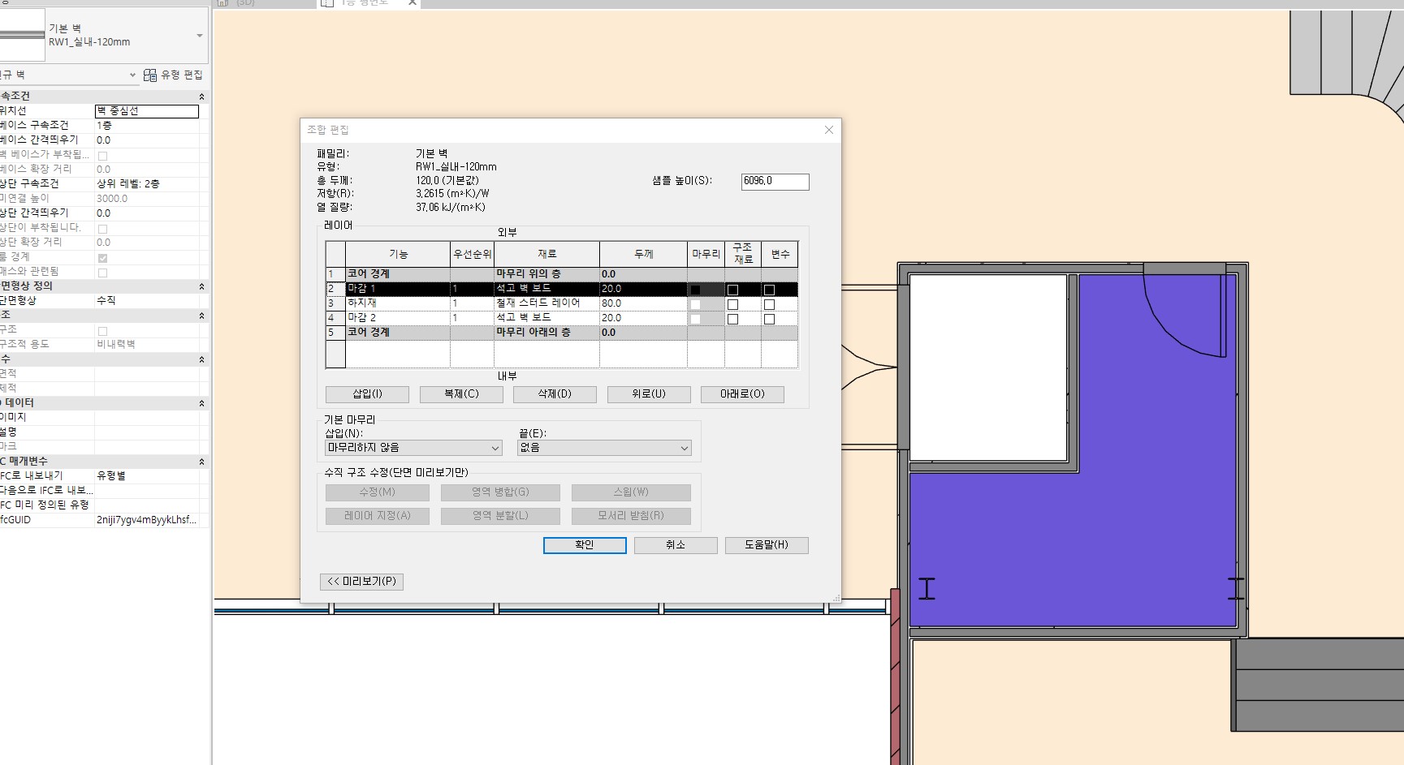Click the 유형 편집 (Edit Type) icon
The height and width of the screenshot is (765, 1404).
(x=150, y=75)
